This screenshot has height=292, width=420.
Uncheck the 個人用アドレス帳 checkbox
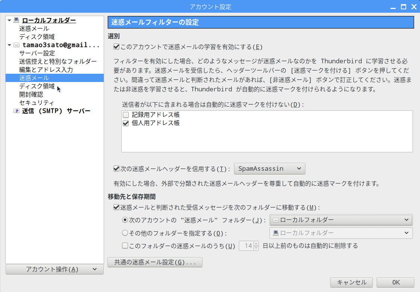pyautogui.click(x=126, y=123)
